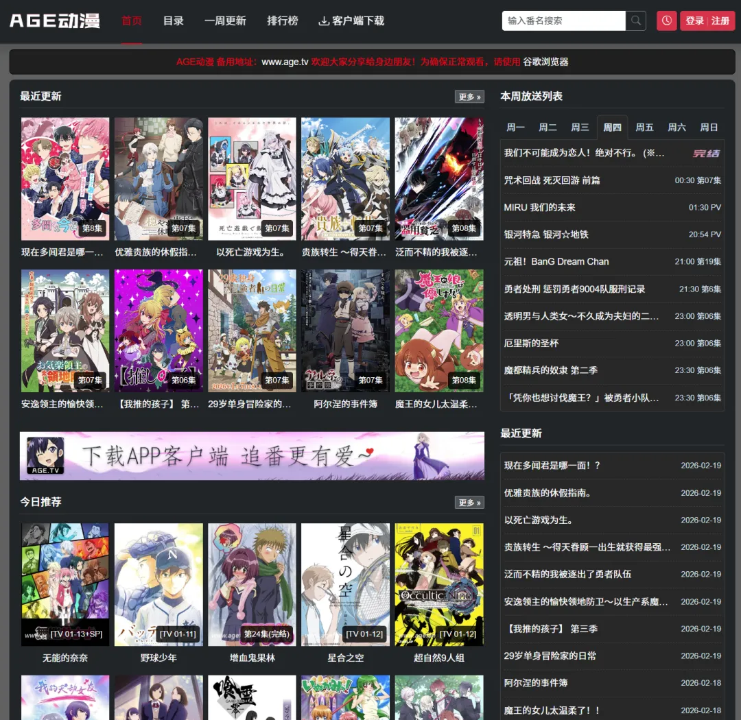Open 魔王的女儿太温柔 poster thumbnail
Image resolution: width=741 pixels, height=720 pixels.
[x=439, y=331]
